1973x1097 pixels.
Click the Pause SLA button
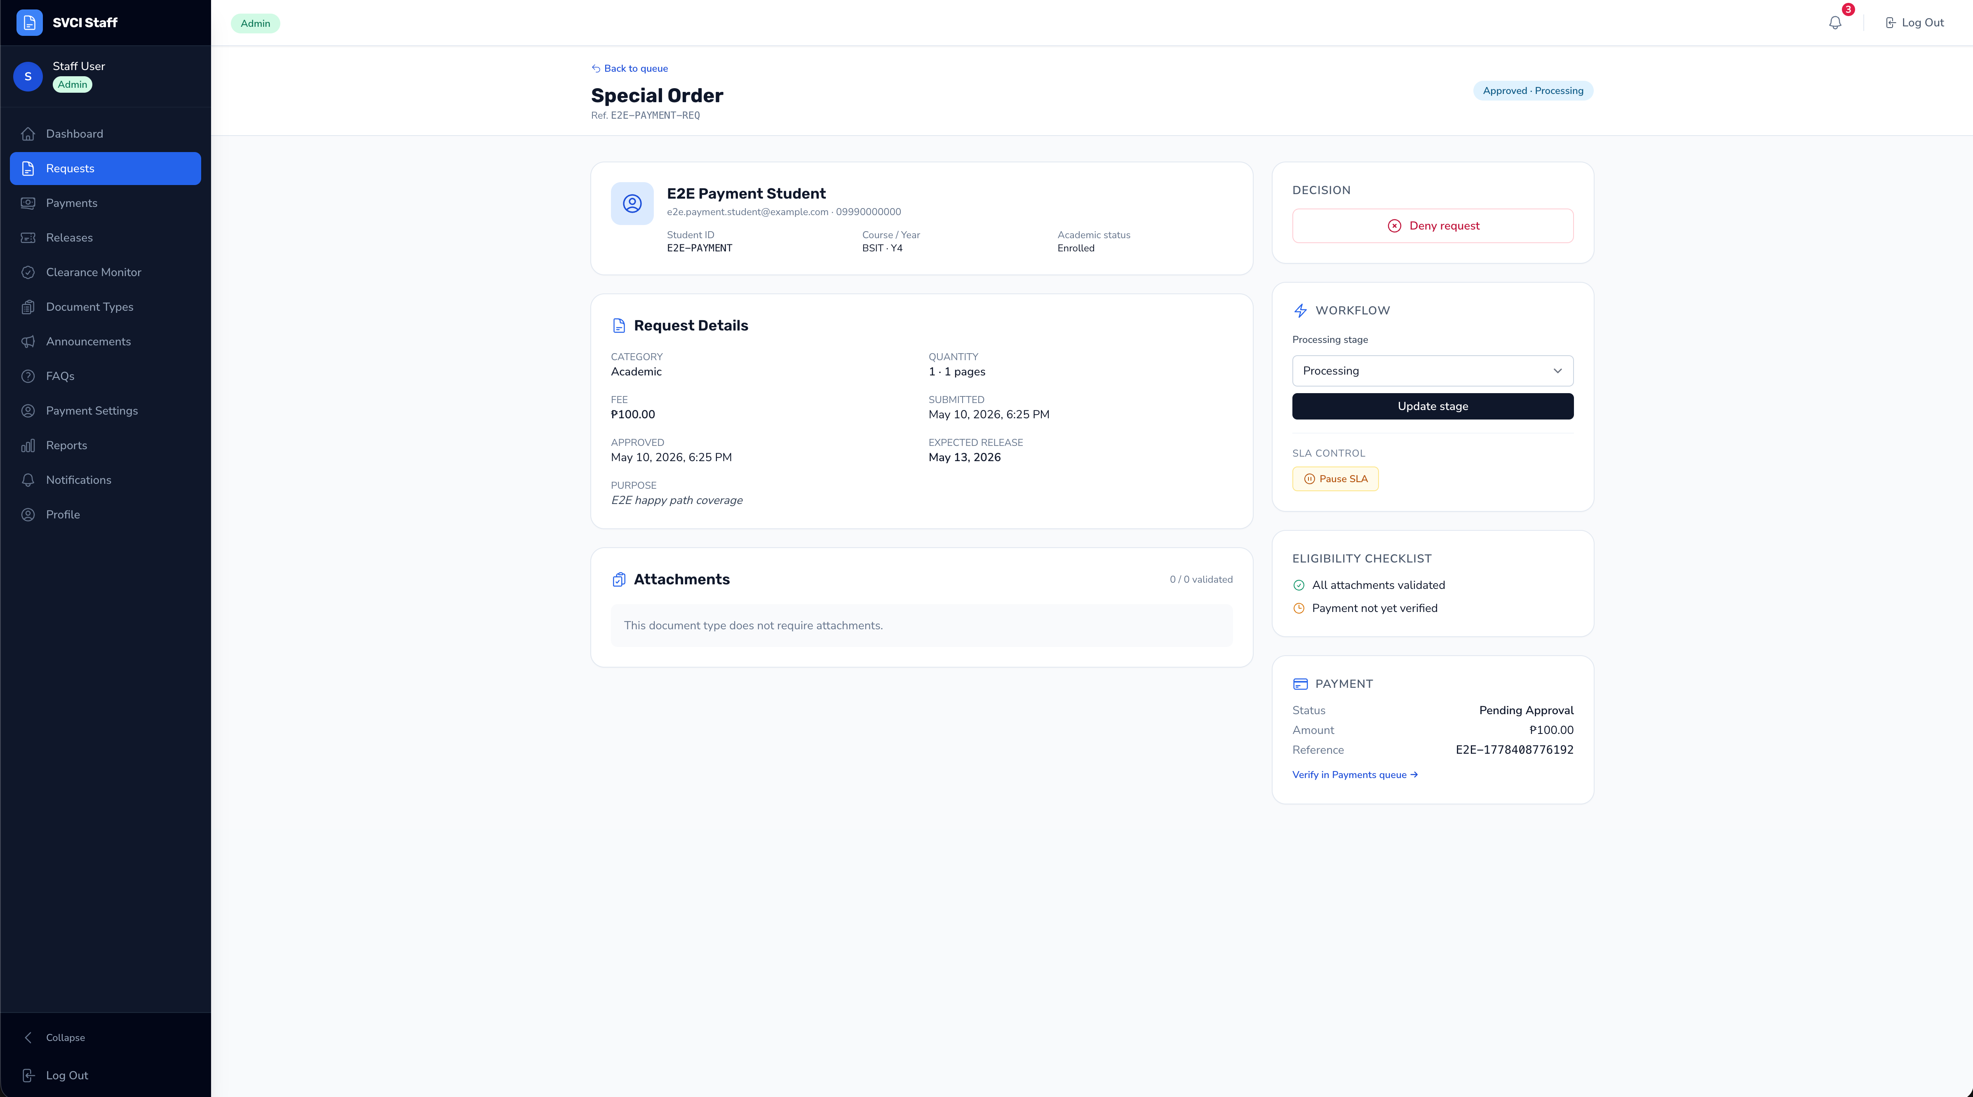[1335, 479]
